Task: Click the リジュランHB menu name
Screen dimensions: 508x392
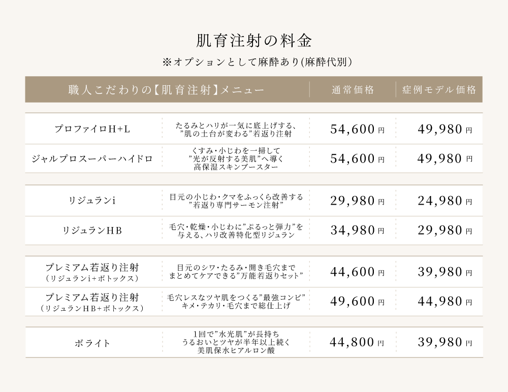Action: pyautogui.click(x=92, y=231)
